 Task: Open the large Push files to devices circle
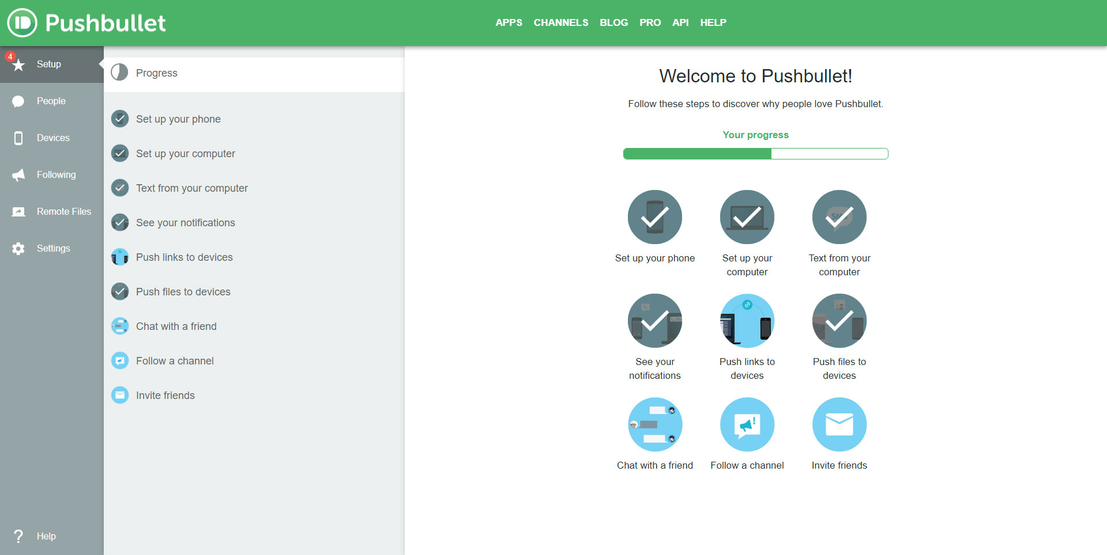pyautogui.click(x=839, y=321)
